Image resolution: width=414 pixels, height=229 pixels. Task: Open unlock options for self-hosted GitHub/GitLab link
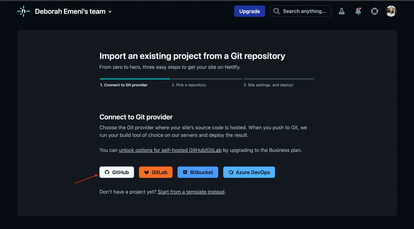[x=170, y=150]
